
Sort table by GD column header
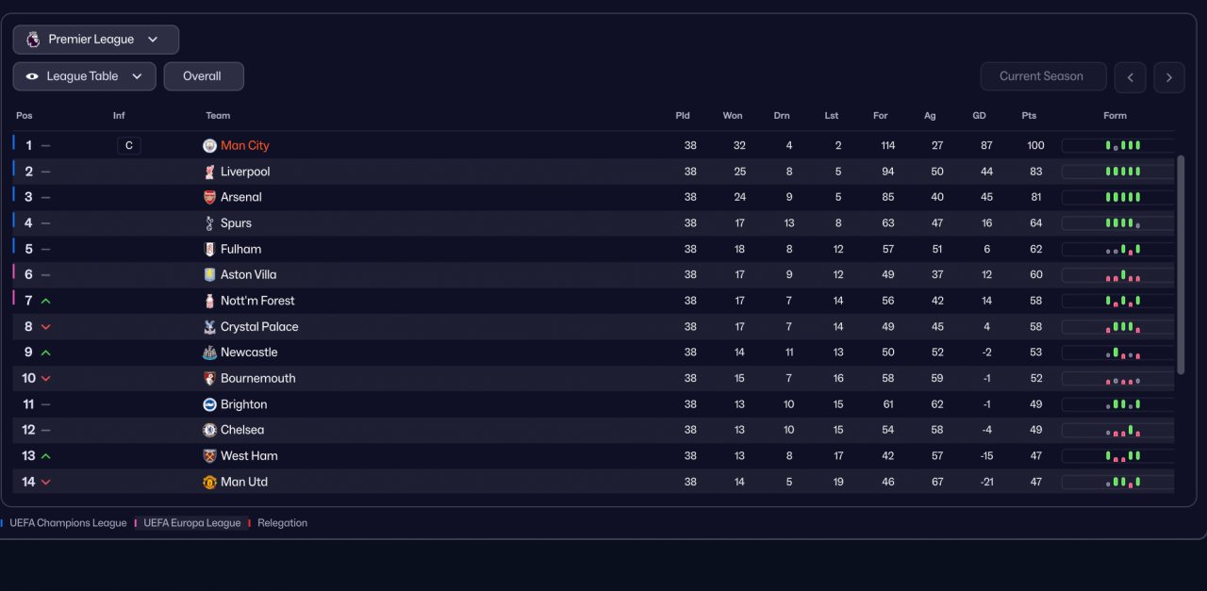(979, 116)
